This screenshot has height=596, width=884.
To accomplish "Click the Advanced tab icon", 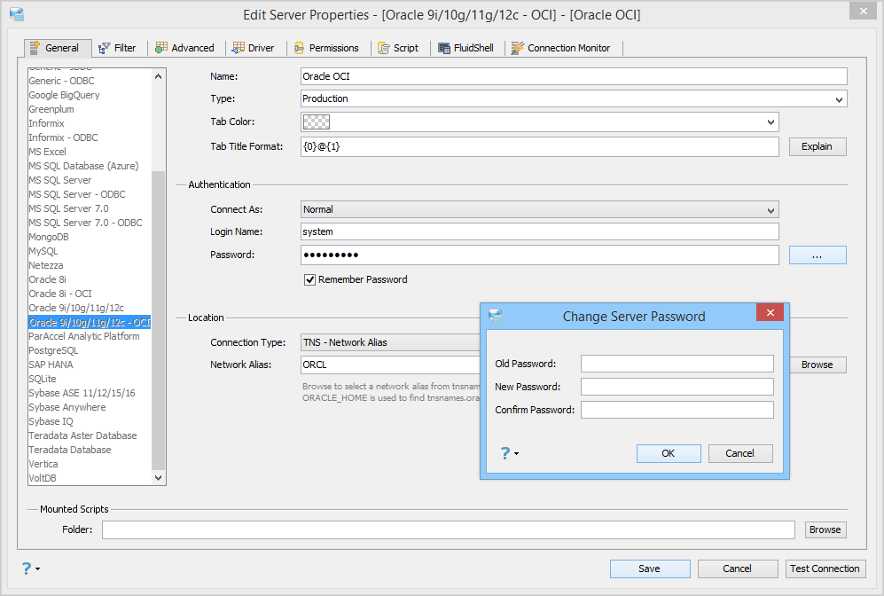I will click(x=161, y=48).
